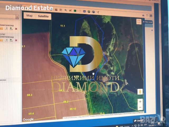Click parcel label 9.1 at the map's left edge

24,46
